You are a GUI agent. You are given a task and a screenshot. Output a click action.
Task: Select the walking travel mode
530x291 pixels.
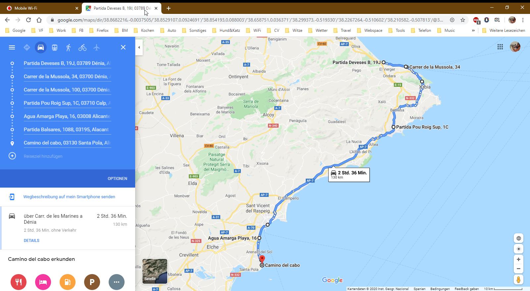pos(69,47)
